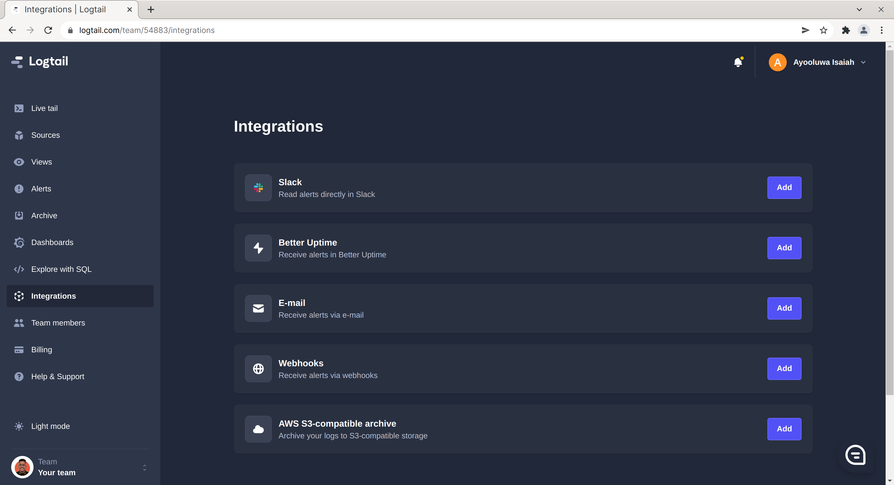Click the notification bell

click(738, 62)
